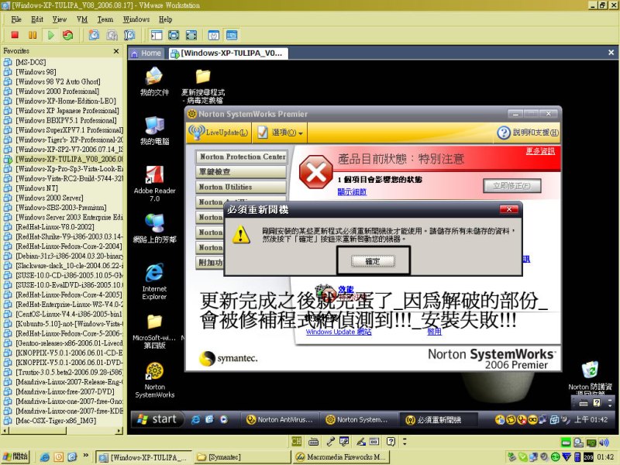620x465 pixels.
Task: Click Macromedia Fireworks taskbar button
Action: pos(340,457)
